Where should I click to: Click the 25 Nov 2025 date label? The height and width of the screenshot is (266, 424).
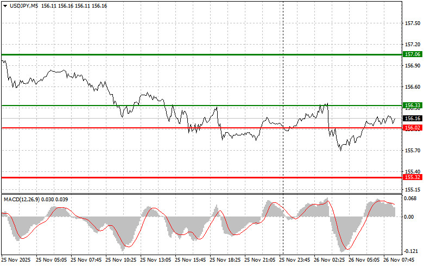(x=16, y=260)
